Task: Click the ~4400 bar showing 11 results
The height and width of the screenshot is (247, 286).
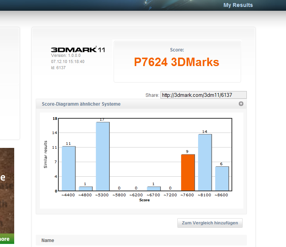Action: pyautogui.click(x=69, y=169)
